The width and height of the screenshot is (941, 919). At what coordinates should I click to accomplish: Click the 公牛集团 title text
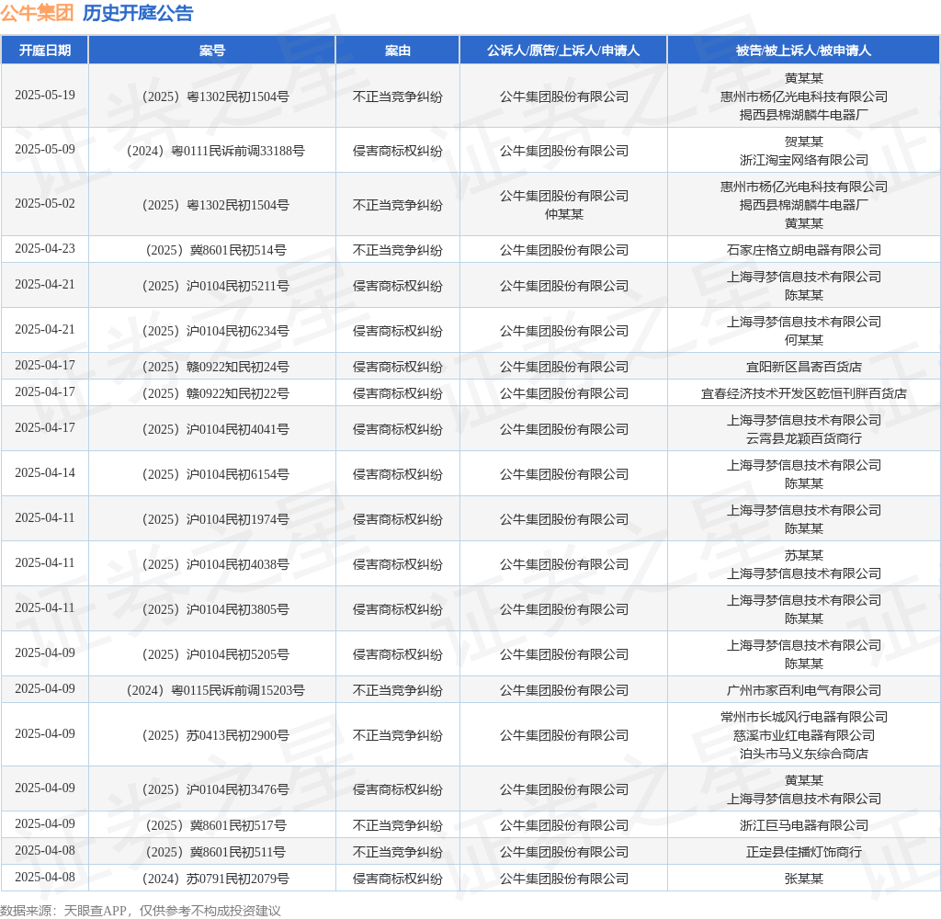37,13
